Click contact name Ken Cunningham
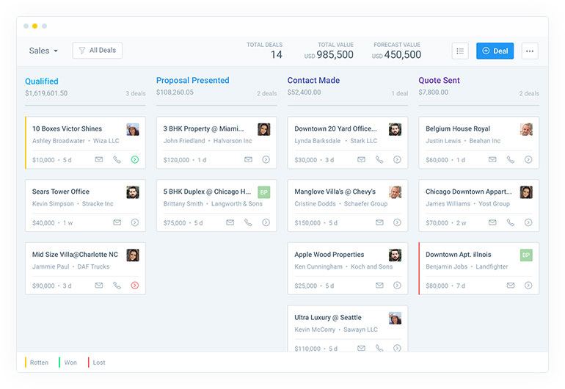This screenshot has height=389, width=565. point(318,266)
